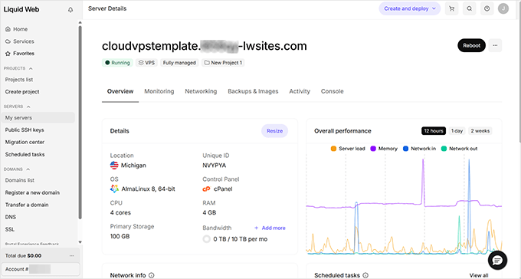The height and width of the screenshot is (279, 521).
Task: Click the Reboot button
Action: pyautogui.click(x=471, y=45)
